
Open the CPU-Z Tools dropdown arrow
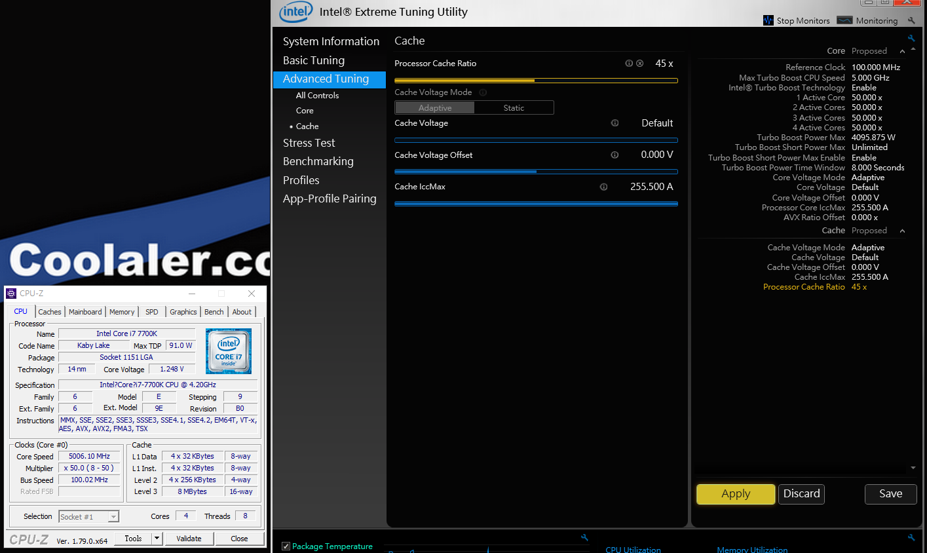157,539
